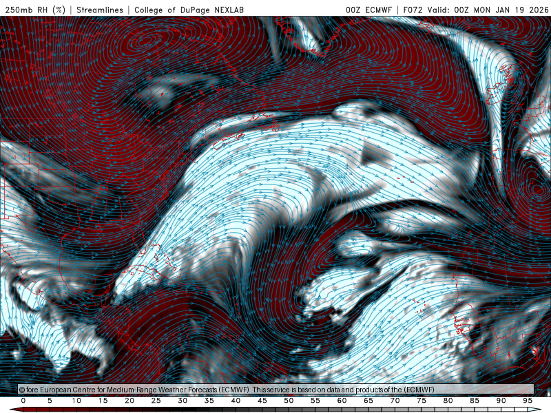Click colorbar value '20'
The width and height of the screenshot is (551, 413).
tap(129, 401)
